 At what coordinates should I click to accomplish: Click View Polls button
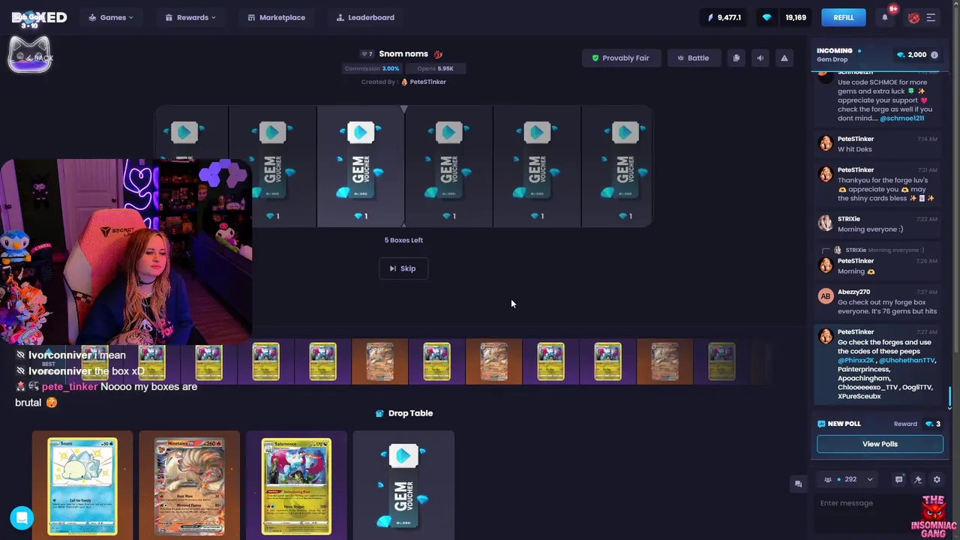coord(880,444)
